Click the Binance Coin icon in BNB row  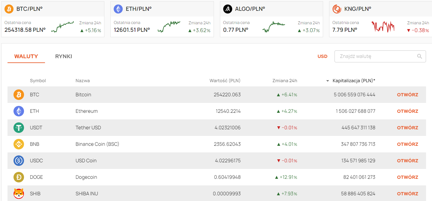(x=19, y=144)
